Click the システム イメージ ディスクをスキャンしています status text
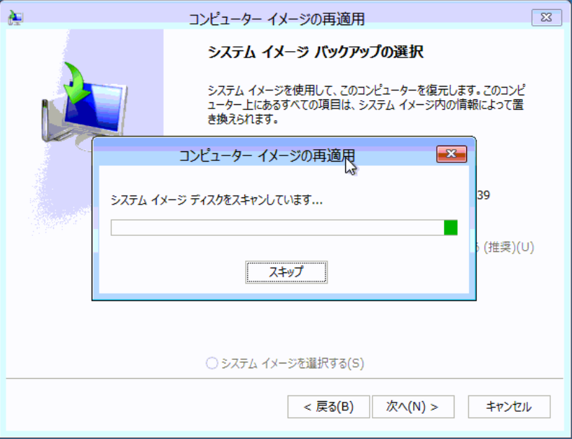The width and height of the screenshot is (572, 439). pyautogui.click(x=217, y=200)
